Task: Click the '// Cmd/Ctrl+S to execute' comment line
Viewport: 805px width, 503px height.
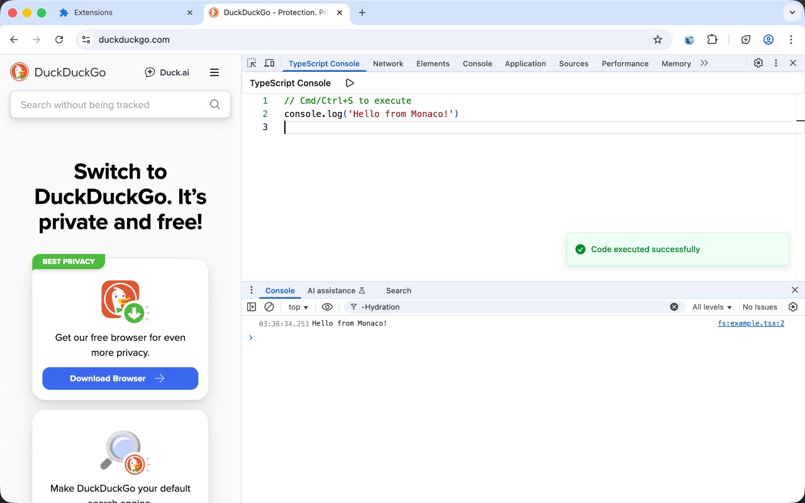Action: (348, 101)
